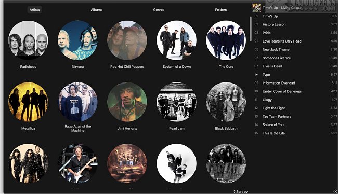Select the Artists tab
The height and width of the screenshot is (194, 338).
34,10
